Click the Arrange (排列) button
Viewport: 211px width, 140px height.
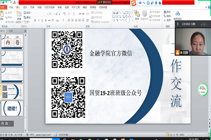pos(137,15)
